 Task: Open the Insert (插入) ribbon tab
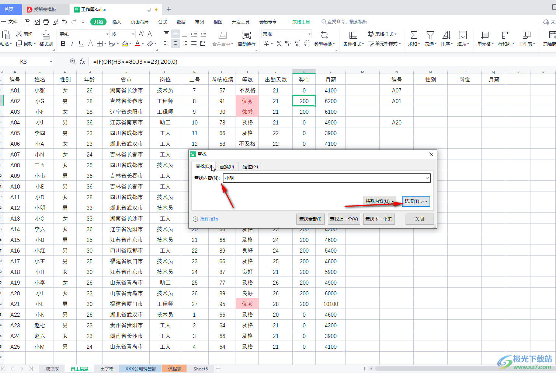point(117,22)
